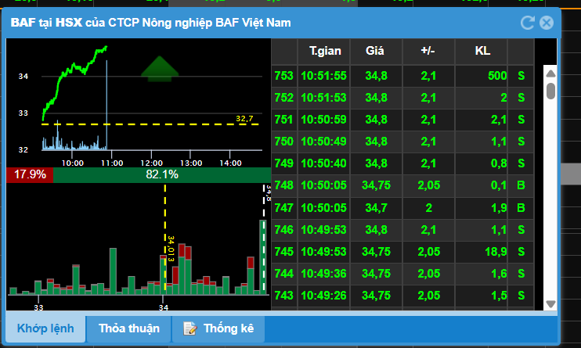The width and height of the screenshot is (581, 348).
Task: Select the T.gian column header
Action: pos(324,51)
